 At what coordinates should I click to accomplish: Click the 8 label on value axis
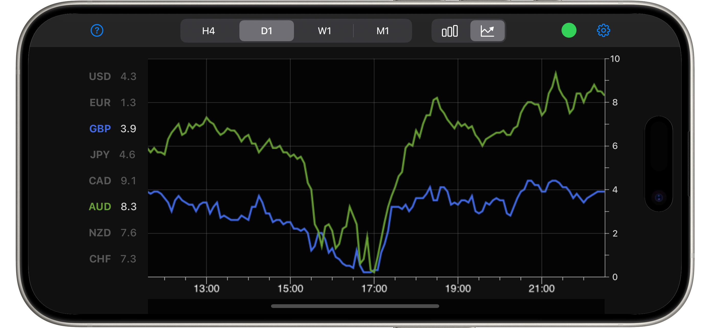[x=615, y=102]
